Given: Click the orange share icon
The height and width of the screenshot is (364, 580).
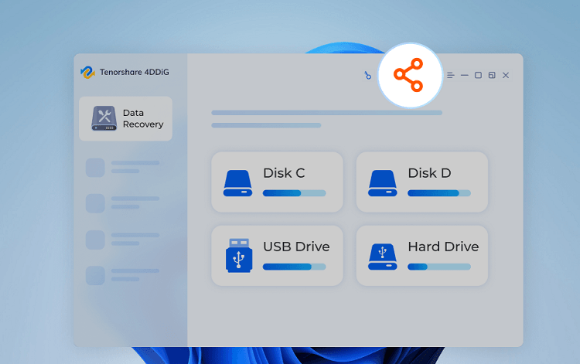Looking at the screenshot, I should [409, 75].
